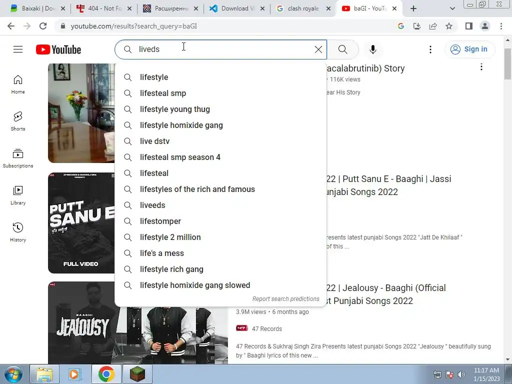Clear the search box with the X icon
This screenshot has width=512, height=384.
(x=318, y=49)
